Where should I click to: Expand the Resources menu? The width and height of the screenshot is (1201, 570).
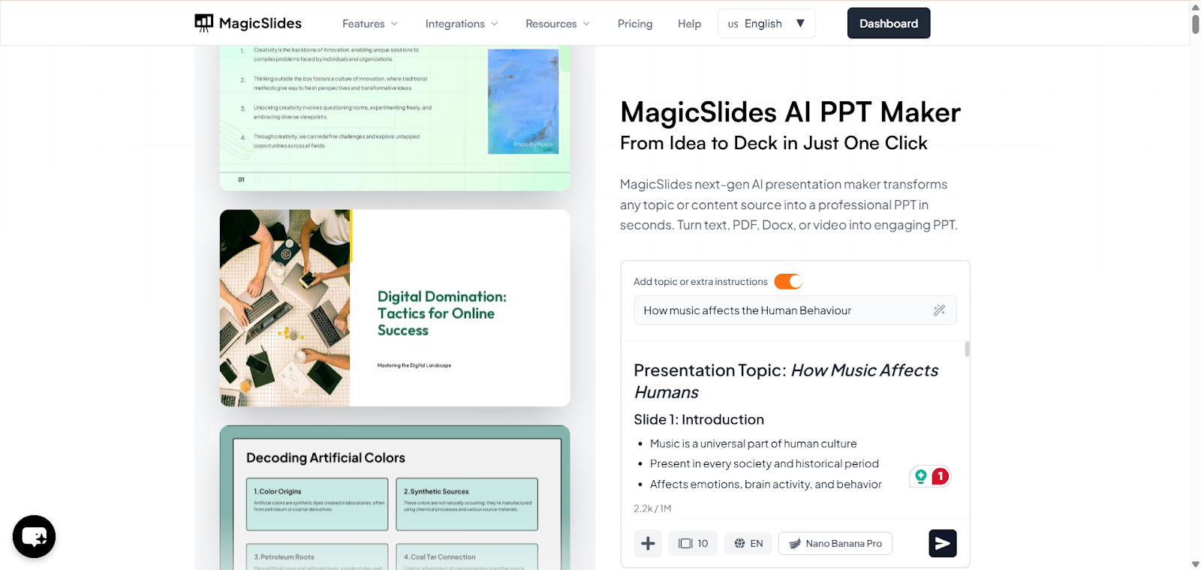pos(558,24)
